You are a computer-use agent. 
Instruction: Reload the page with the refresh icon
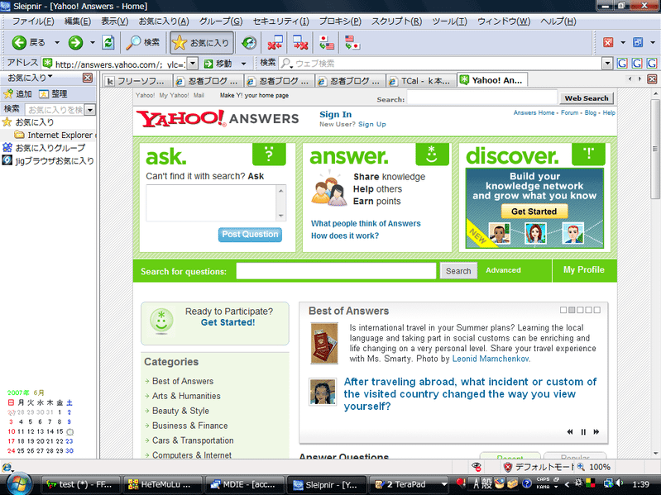(108, 42)
